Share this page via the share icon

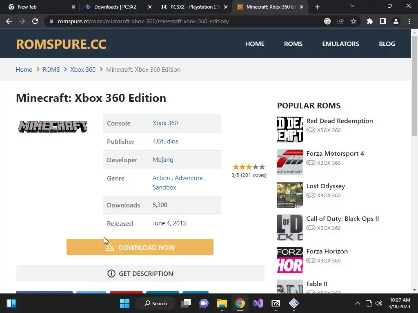340,21
